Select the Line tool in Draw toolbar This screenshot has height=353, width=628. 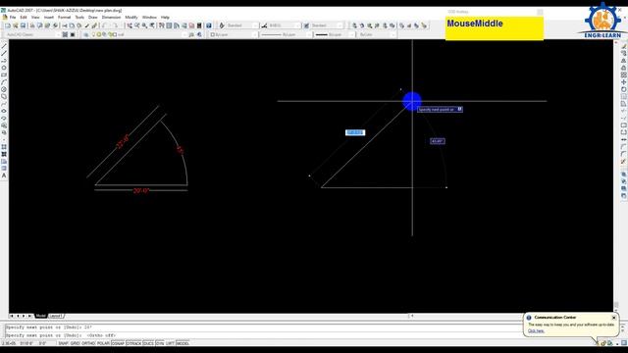4,46
